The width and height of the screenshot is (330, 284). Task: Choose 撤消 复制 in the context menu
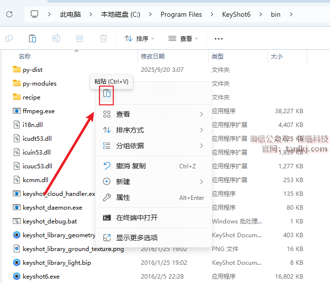154,166
